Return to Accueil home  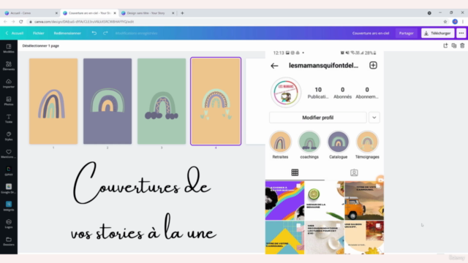[15, 33]
